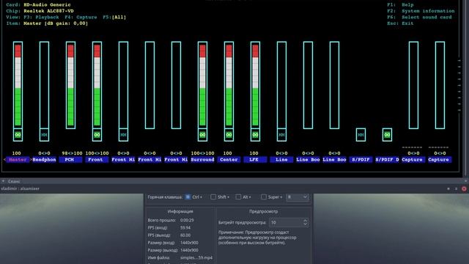
Task: Mute the Surround channel indicator box
Action: point(202,135)
